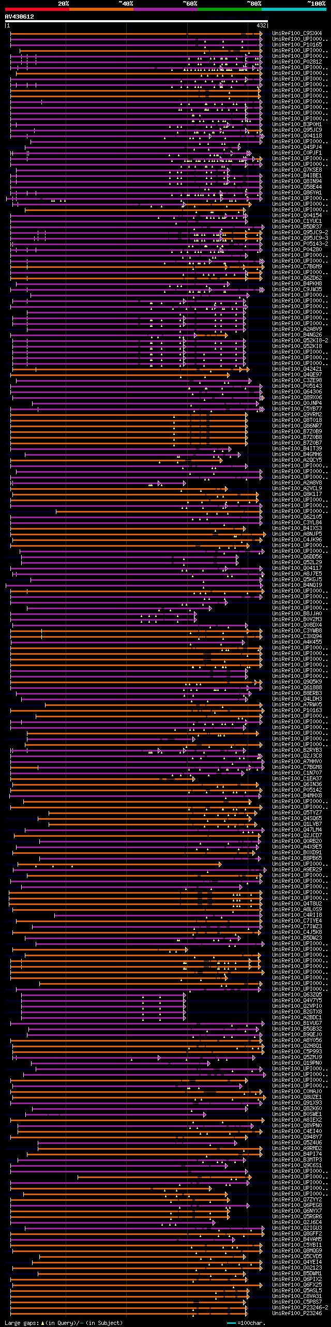Select hit label UniRef100_P04280
Viewport: 331px width, 1327px height.
297,250
